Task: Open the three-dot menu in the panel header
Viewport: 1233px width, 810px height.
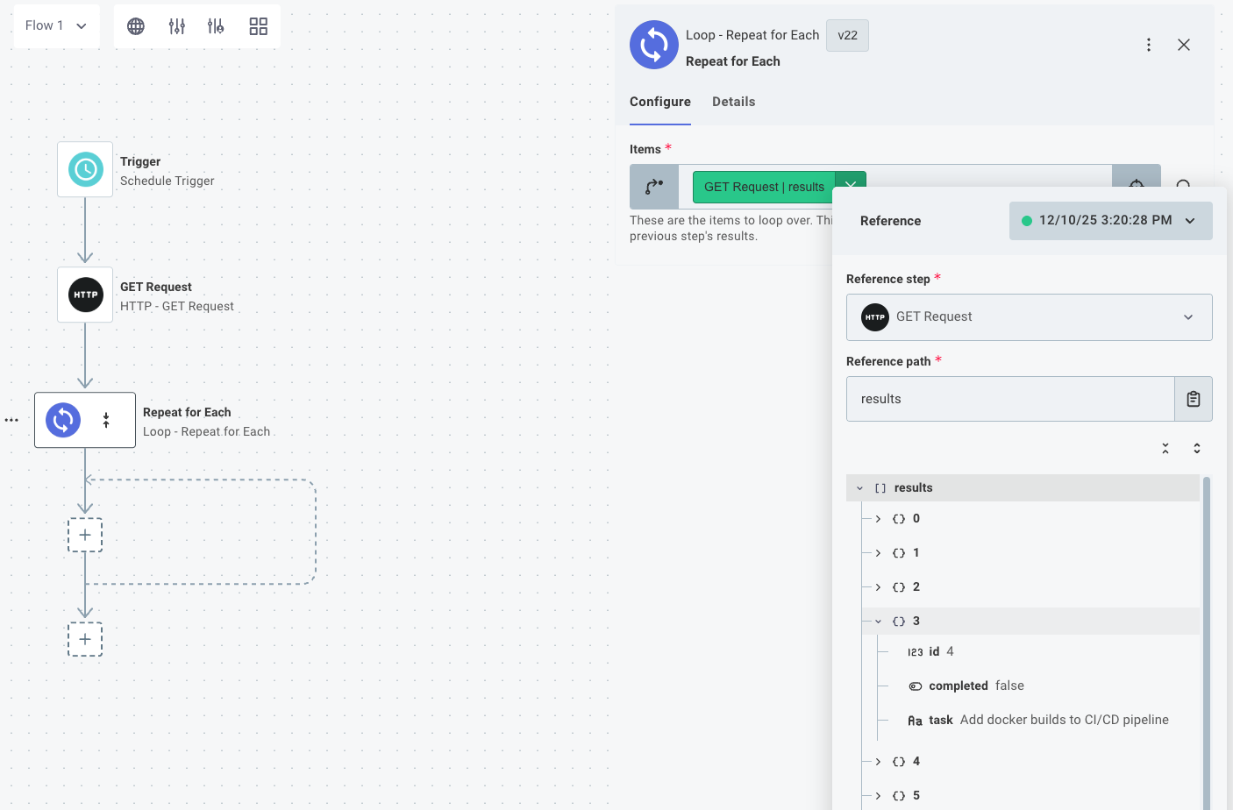Action: (x=1149, y=44)
